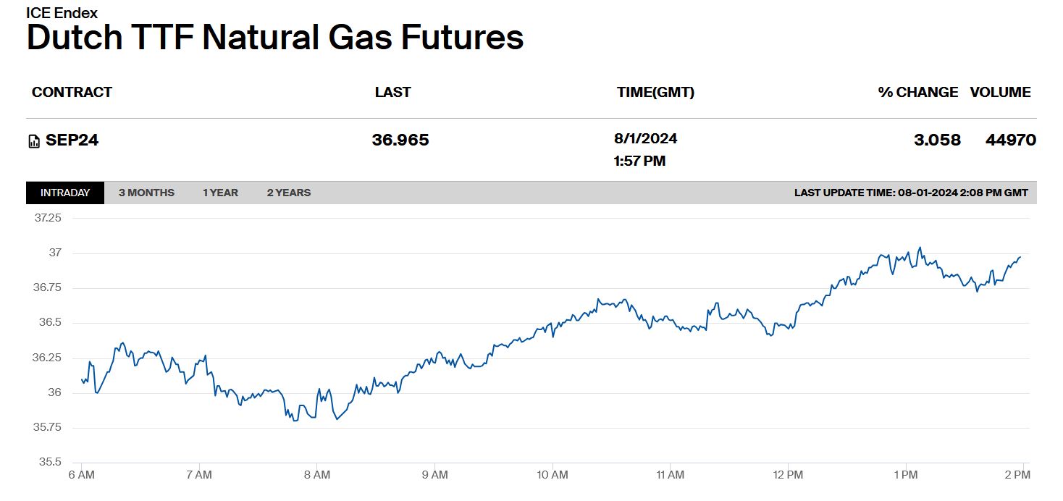
Task: Click the last update time text
Action: tap(910, 193)
